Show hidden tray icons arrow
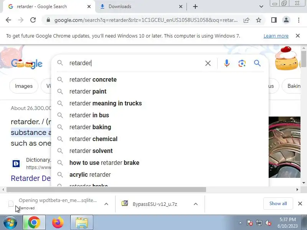Image resolution: width=307 pixels, height=230 pixels. click(241, 223)
